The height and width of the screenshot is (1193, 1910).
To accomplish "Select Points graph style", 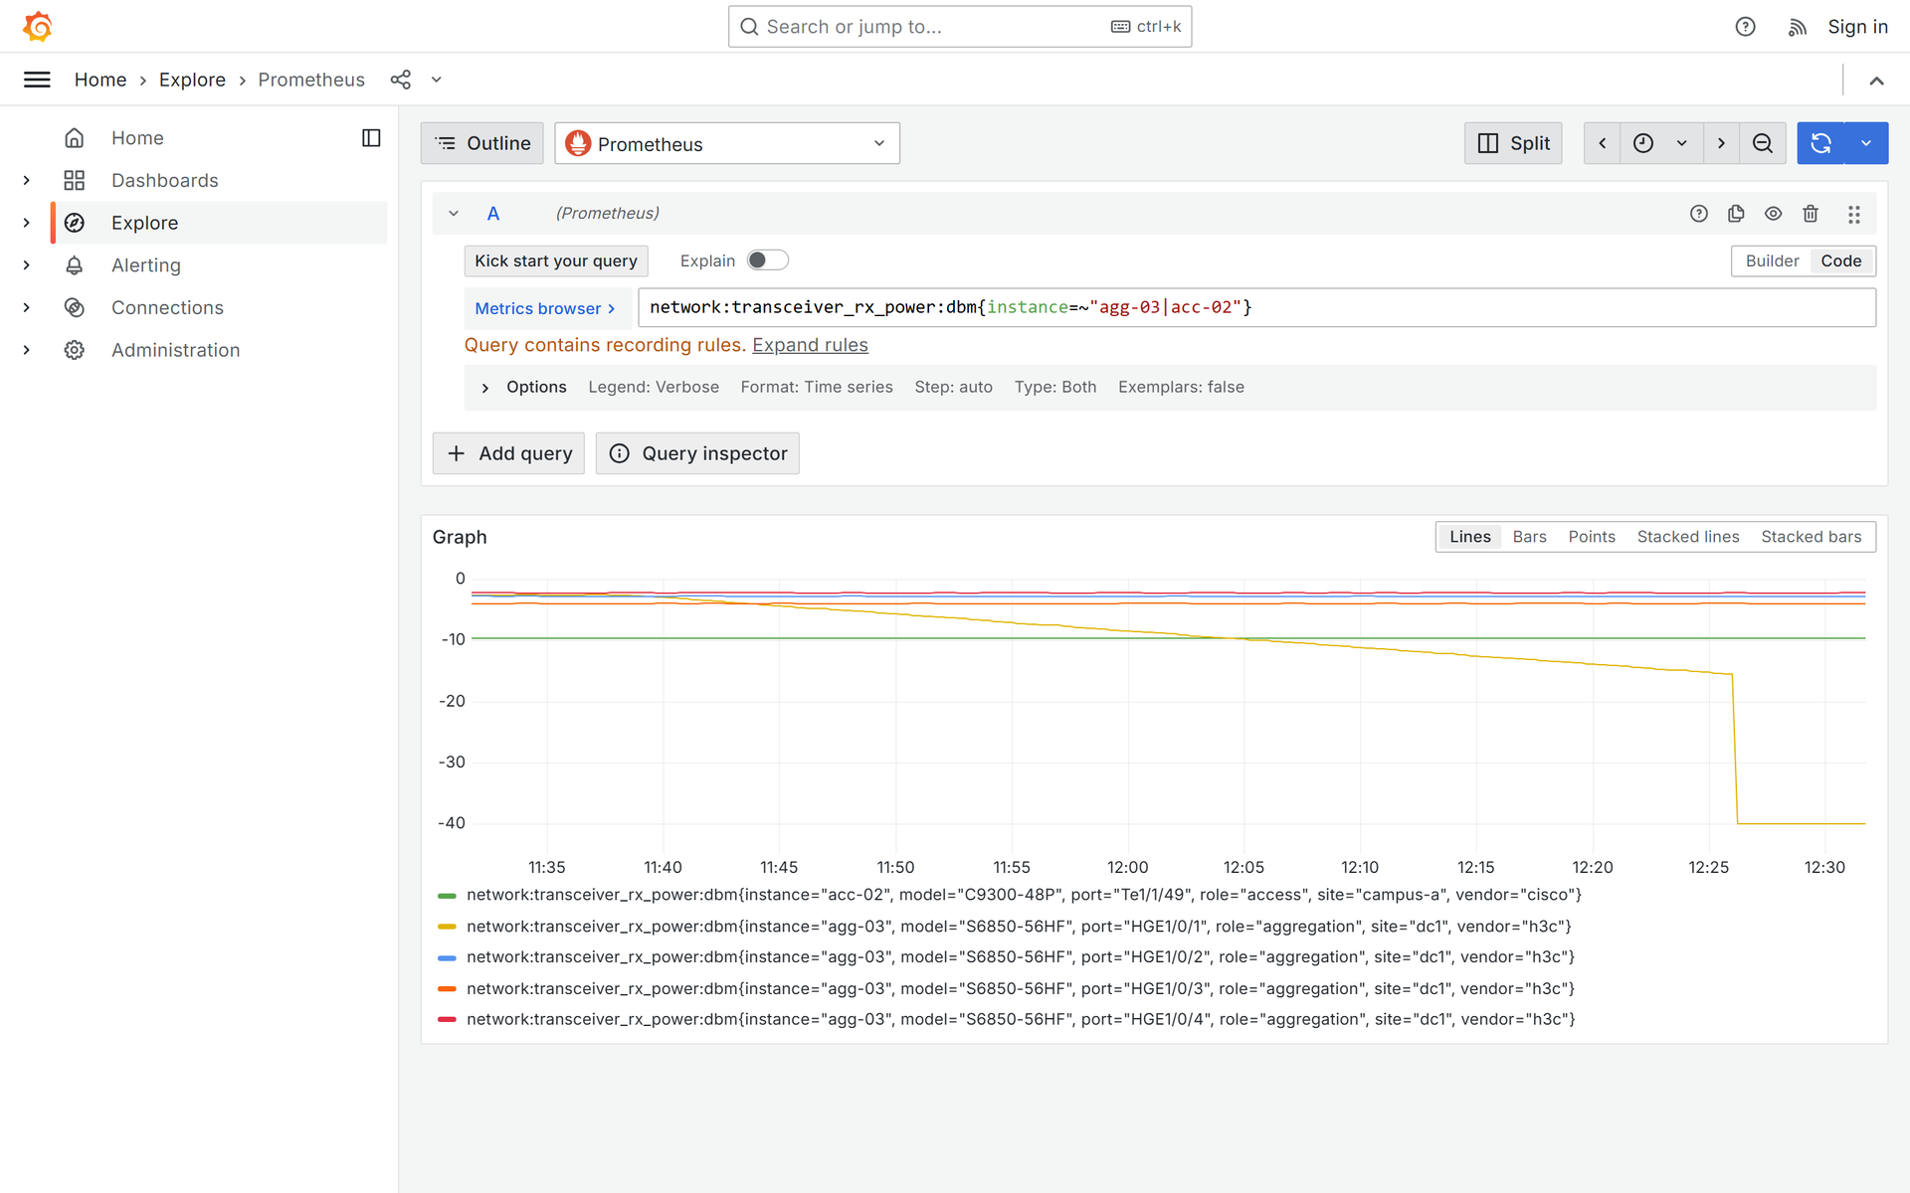I will [1592, 537].
